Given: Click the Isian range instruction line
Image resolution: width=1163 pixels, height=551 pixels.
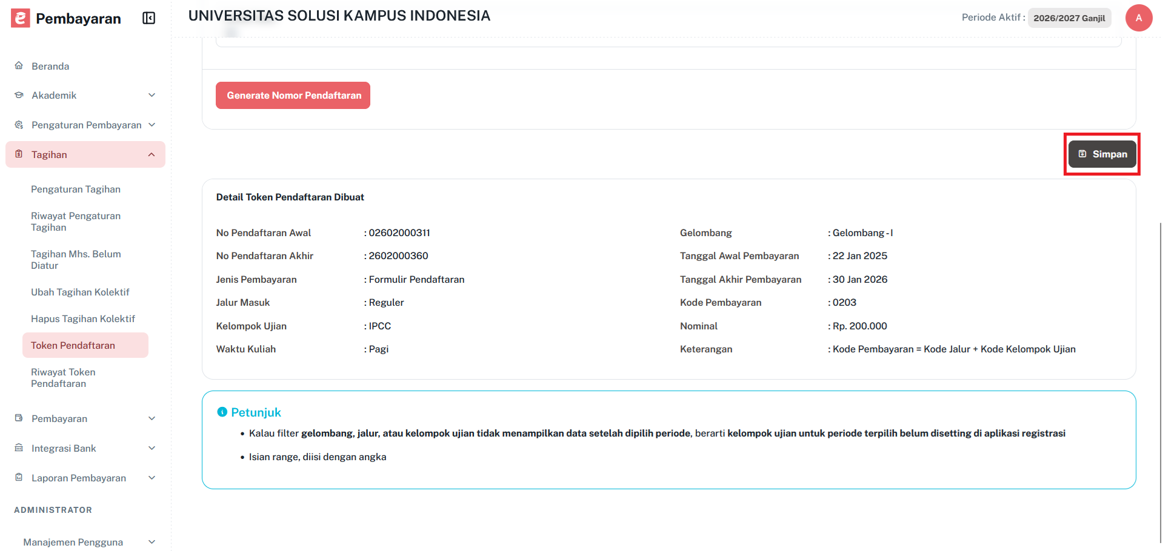Looking at the screenshot, I should pyautogui.click(x=318, y=457).
